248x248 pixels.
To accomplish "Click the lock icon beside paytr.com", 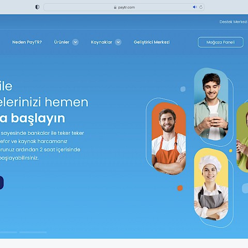I will click(x=115, y=7).
